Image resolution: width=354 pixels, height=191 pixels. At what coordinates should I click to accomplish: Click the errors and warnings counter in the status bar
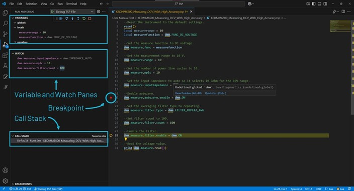click(x=20, y=189)
